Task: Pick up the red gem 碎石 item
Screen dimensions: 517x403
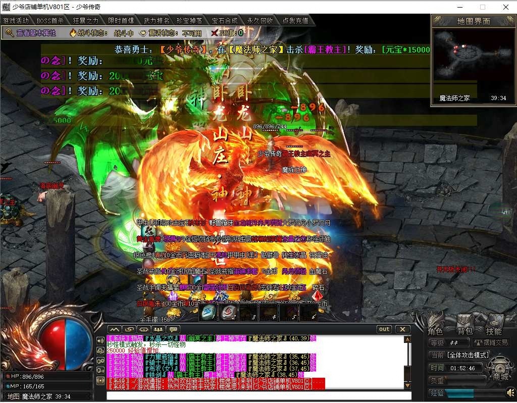Action: 318,295
